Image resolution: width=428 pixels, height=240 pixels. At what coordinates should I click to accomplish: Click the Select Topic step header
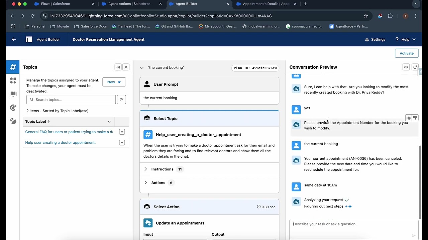(209, 119)
